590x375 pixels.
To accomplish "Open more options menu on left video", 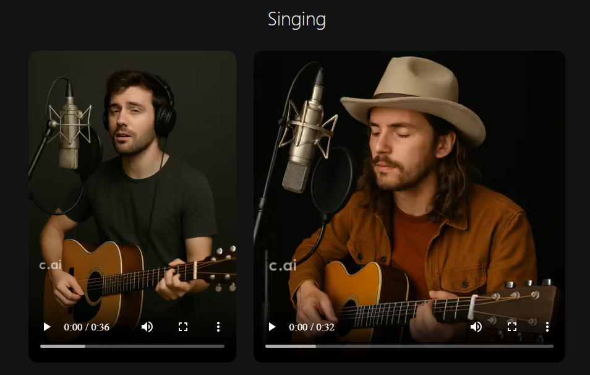I will 218,327.
